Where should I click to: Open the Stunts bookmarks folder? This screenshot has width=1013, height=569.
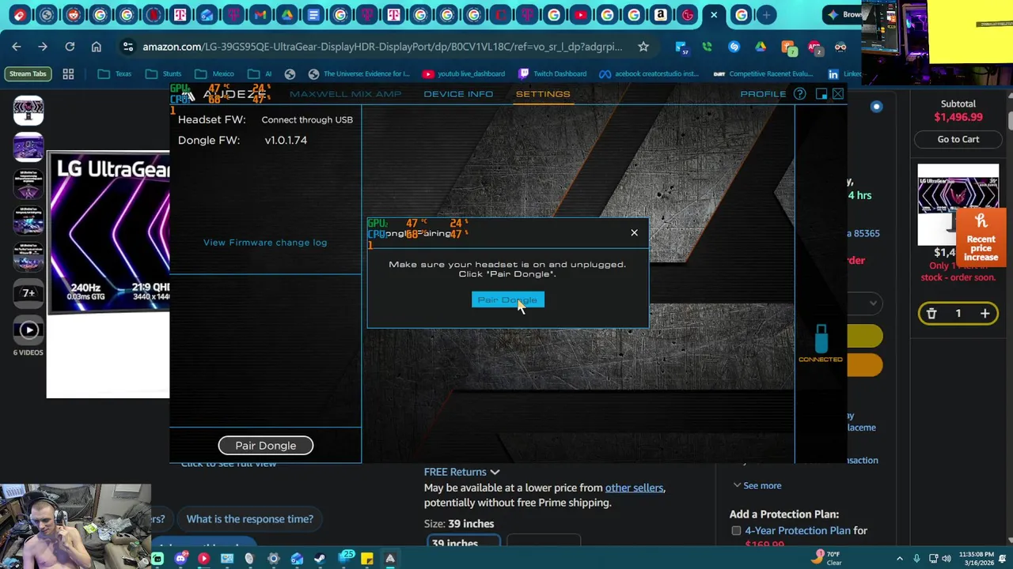[164, 73]
